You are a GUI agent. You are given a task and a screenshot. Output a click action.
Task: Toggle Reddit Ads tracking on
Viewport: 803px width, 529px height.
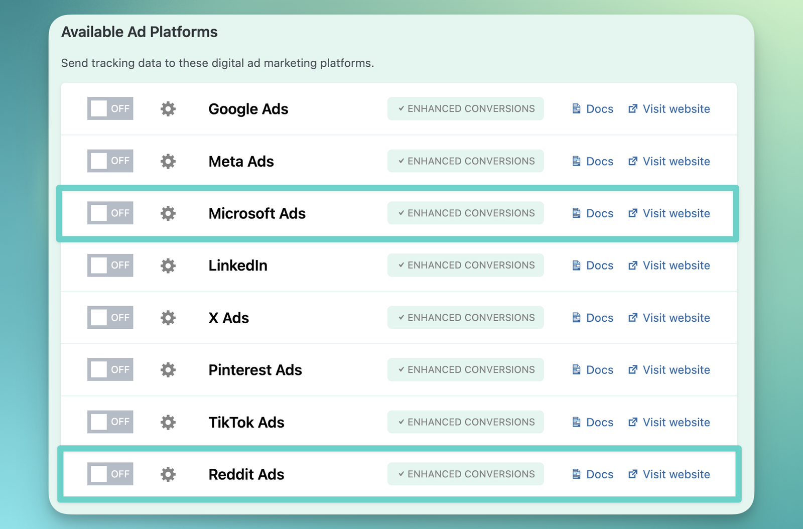click(110, 474)
